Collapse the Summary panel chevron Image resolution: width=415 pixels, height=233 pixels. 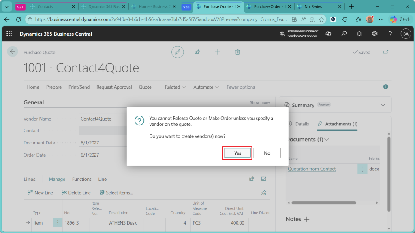[383, 105]
